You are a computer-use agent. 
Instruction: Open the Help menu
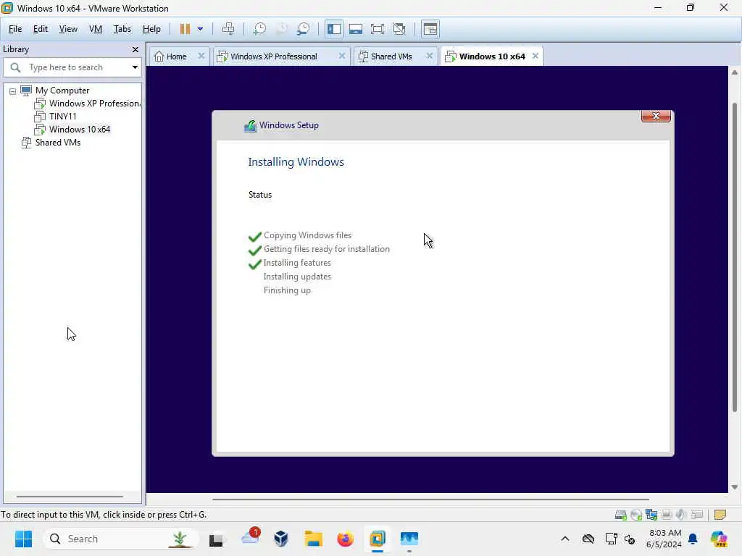(x=151, y=29)
